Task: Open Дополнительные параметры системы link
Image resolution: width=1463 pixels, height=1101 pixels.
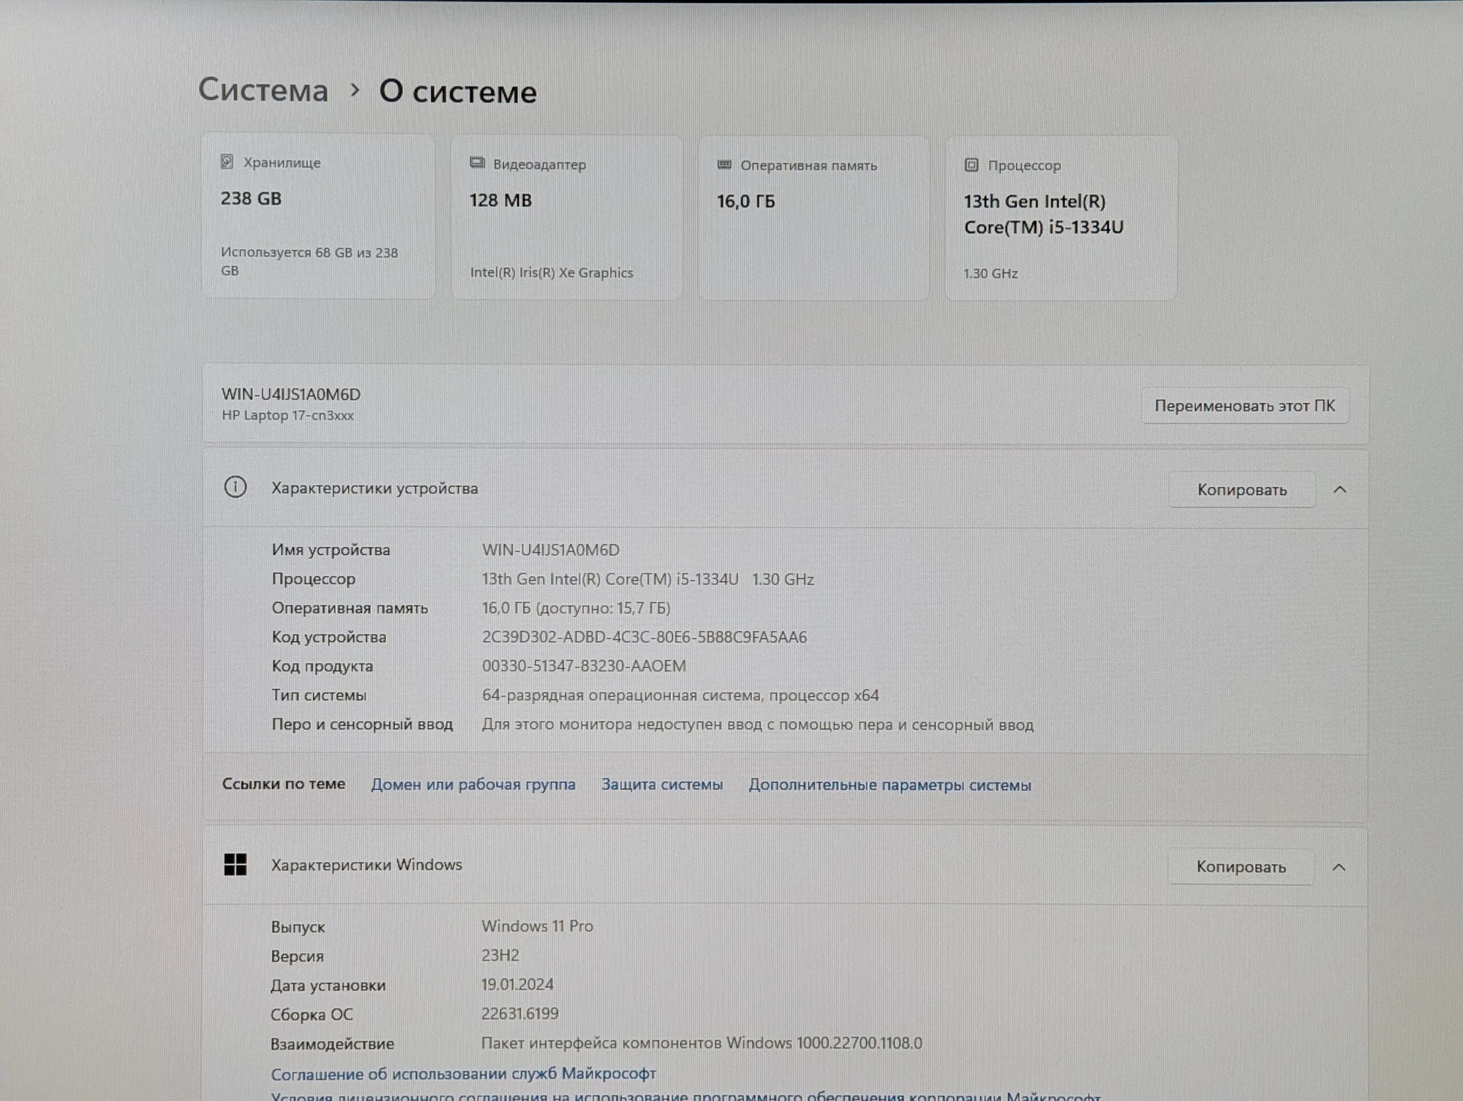Action: point(890,785)
